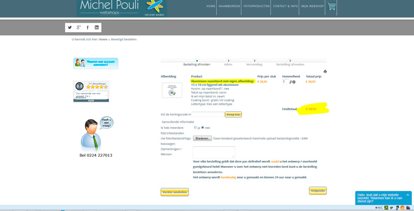Collapse the chat popup with the chevron
Screen dimensions: 414x211
tap(407, 195)
